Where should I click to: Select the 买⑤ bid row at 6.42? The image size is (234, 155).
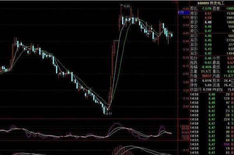click(212, 53)
